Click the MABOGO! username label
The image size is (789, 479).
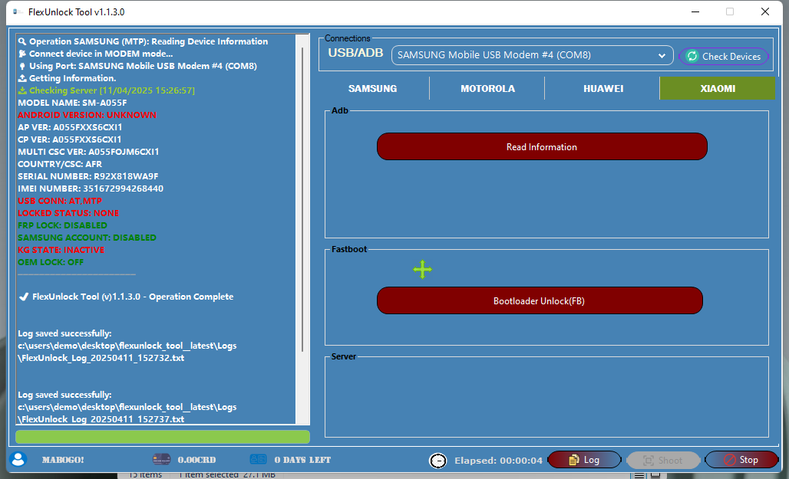[x=63, y=460]
